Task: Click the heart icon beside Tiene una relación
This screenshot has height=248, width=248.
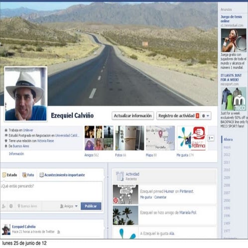Action: (6, 141)
